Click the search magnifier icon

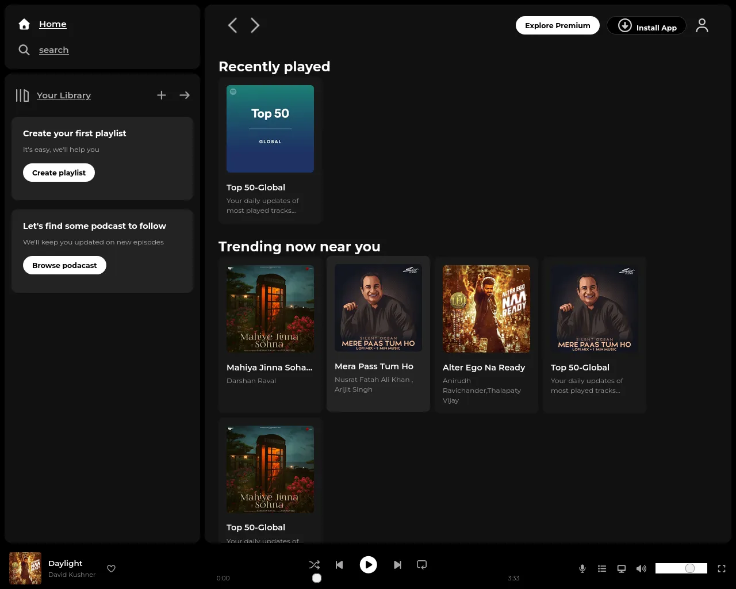click(x=24, y=50)
